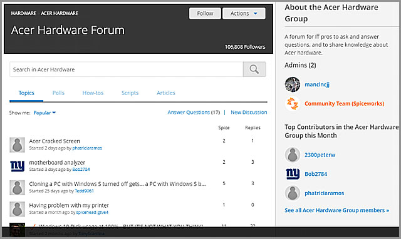Viewport: 401px width, 239px height.
Task: Open phatriciaramos avatar beside Acer Cracked Screen
Action: tap(18, 145)
